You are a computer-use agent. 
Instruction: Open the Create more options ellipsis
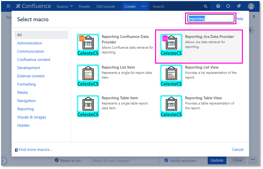[144, 6]
